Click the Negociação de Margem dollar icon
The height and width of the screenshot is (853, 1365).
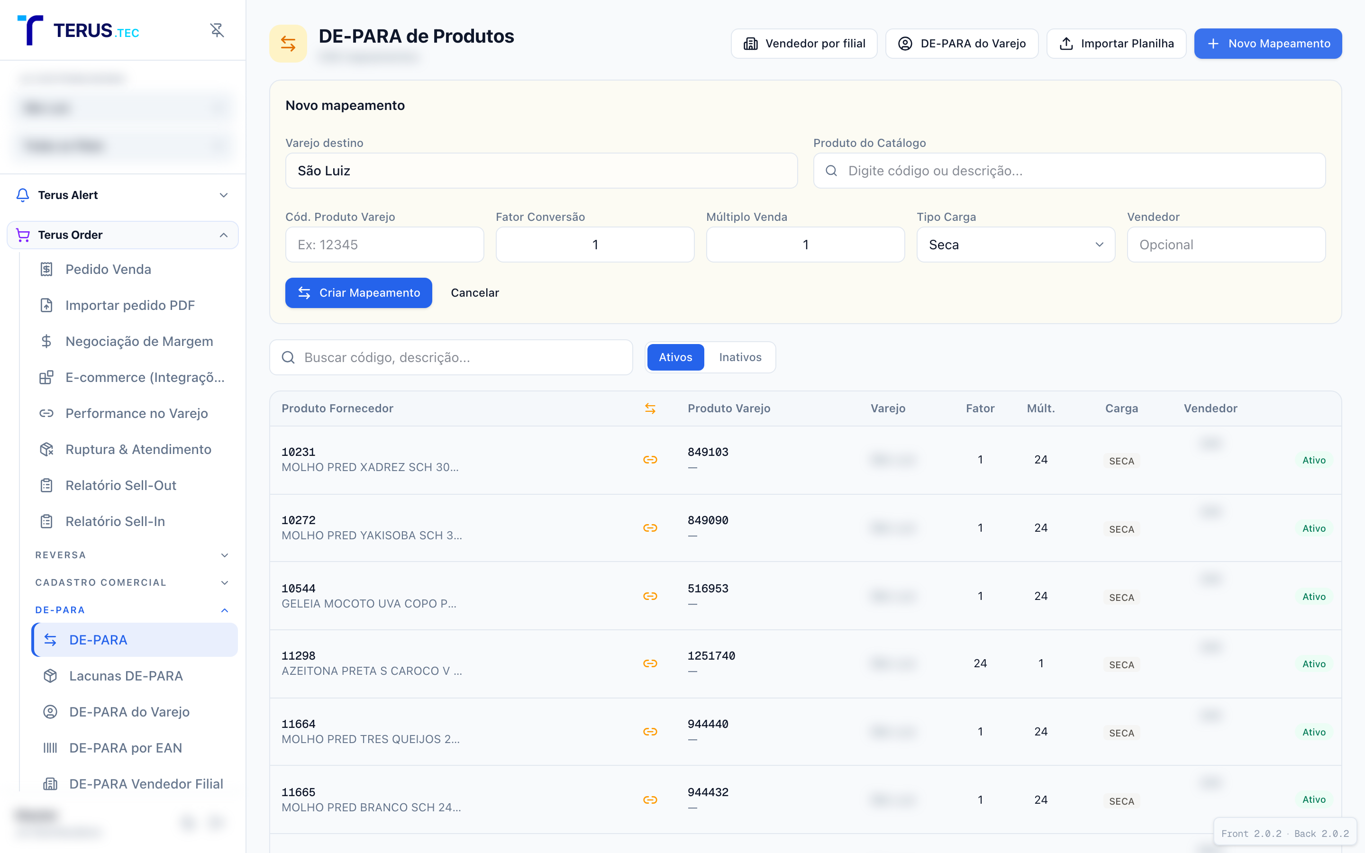tap(46, 341)
